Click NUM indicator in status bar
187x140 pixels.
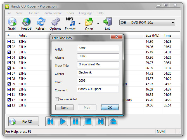(161, 131)
